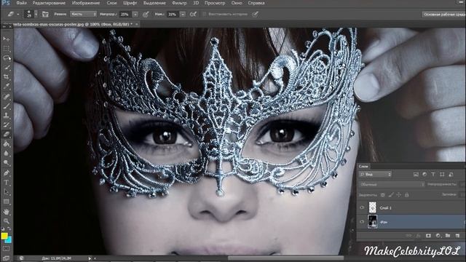The image size is (466, 262).
Task: Select the Pen tool
Action: coord(7,173)
